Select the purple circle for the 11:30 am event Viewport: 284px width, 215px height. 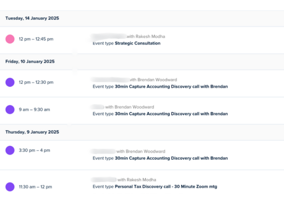click(10, 187)
